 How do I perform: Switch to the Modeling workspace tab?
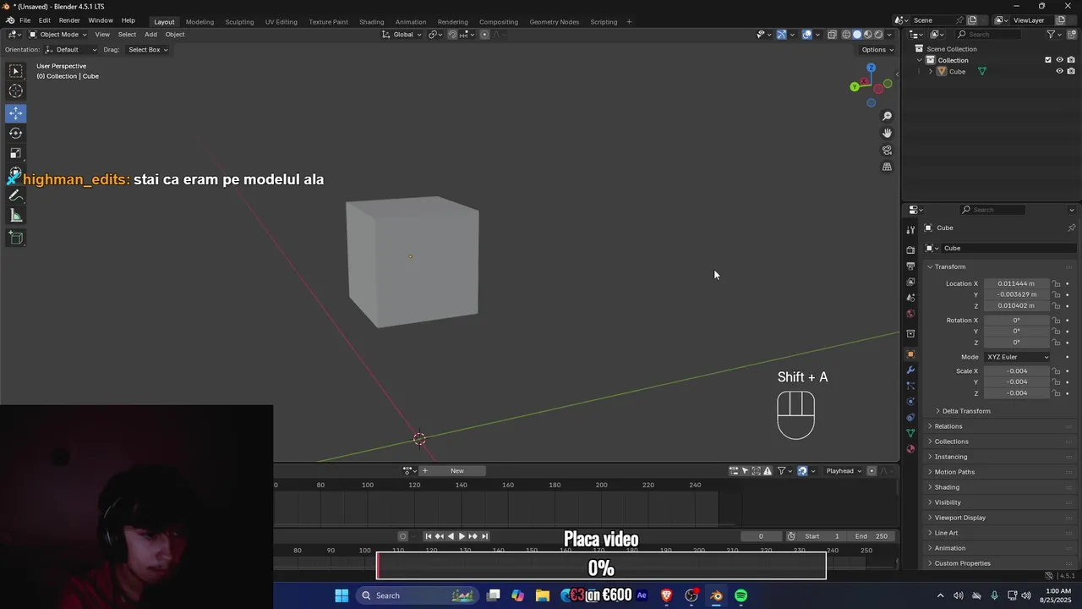(x=199, y=21)
